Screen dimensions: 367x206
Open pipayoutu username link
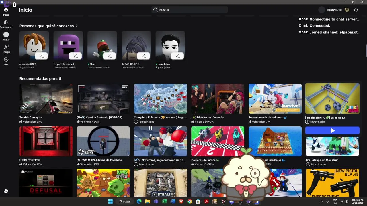[334, 10]
